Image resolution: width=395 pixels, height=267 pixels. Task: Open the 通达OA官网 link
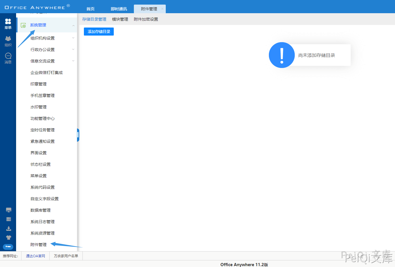point(36,256)
